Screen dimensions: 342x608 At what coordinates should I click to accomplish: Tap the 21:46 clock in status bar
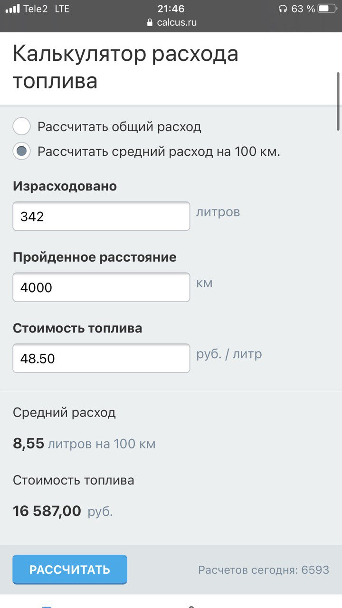171,9
